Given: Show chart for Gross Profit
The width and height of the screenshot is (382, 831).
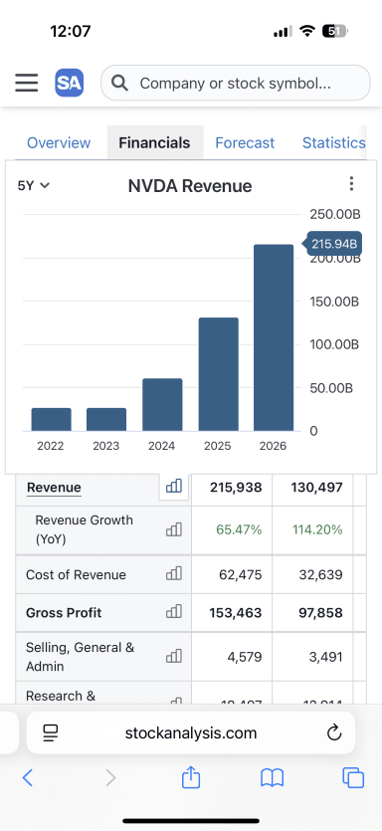Looking at the screenshot, I should 174,612.
